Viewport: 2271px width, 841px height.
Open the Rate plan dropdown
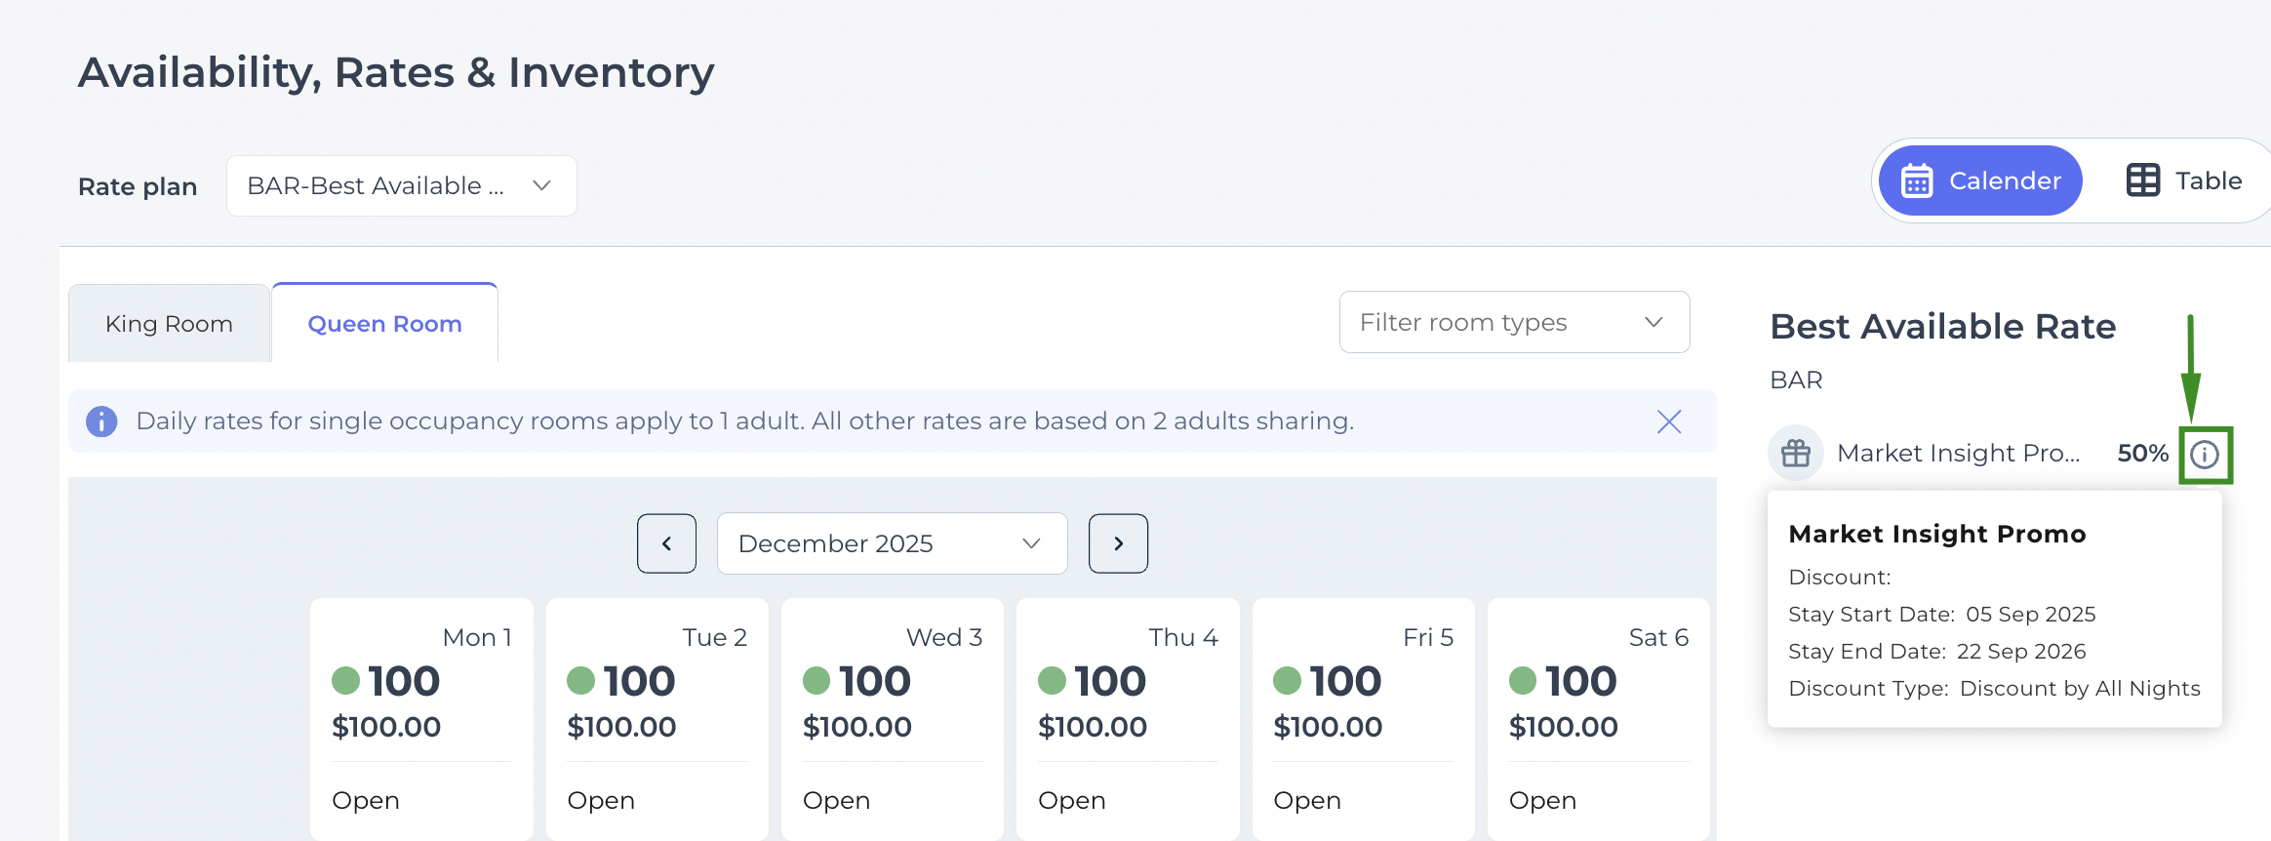pos(401,185)
